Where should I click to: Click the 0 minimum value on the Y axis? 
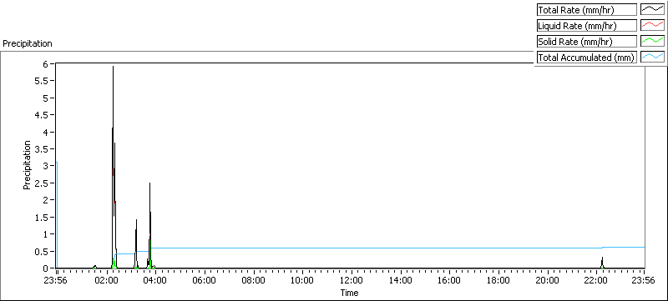(x=52, y=268)
